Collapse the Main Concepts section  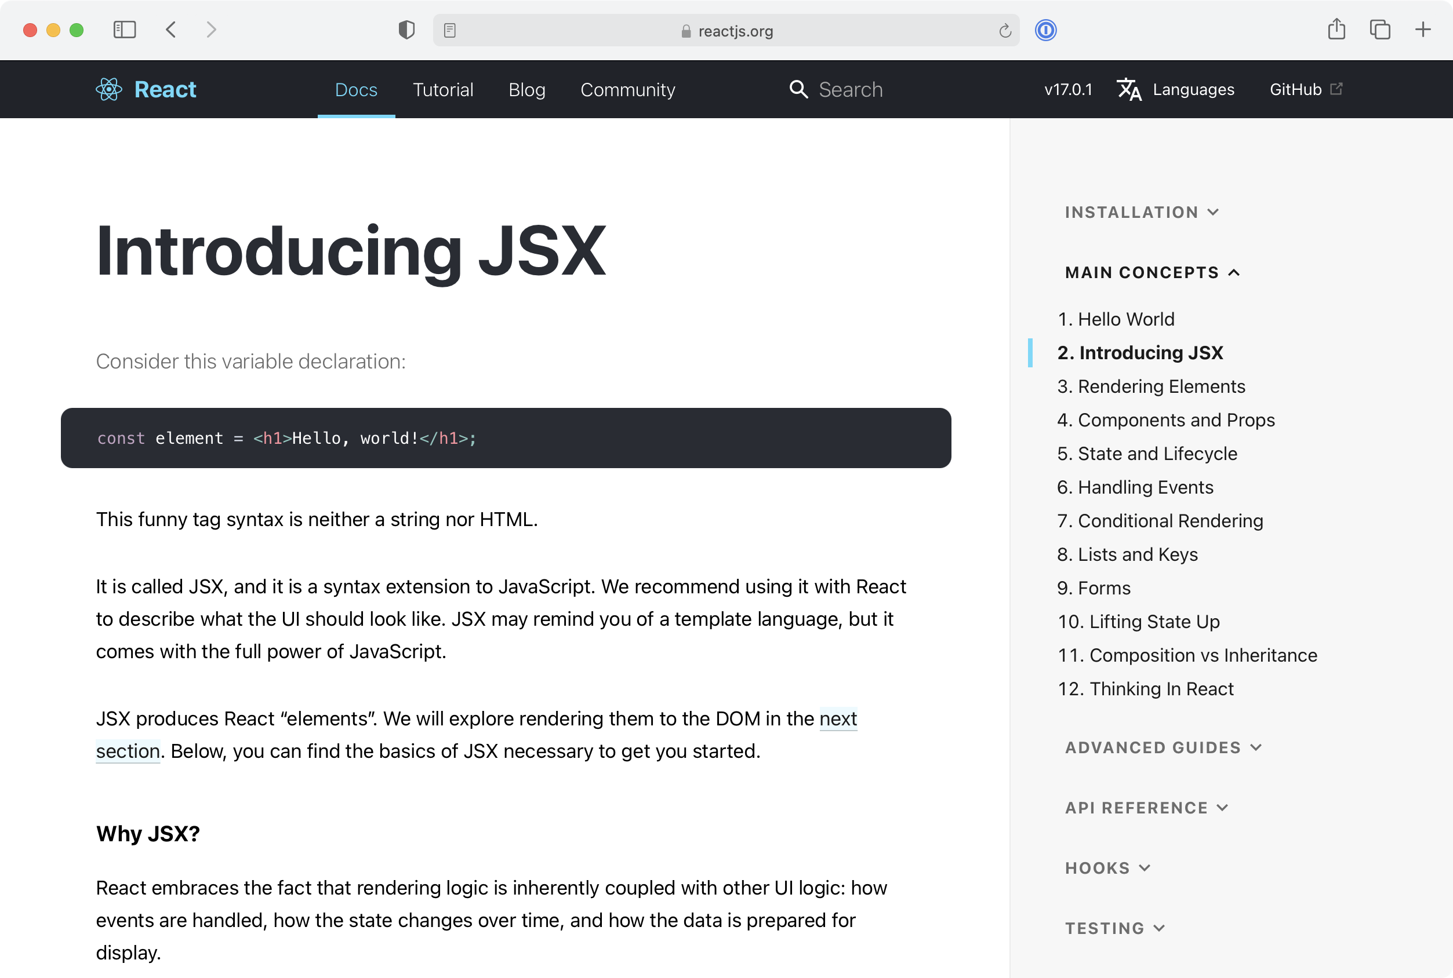[1152, 272]
